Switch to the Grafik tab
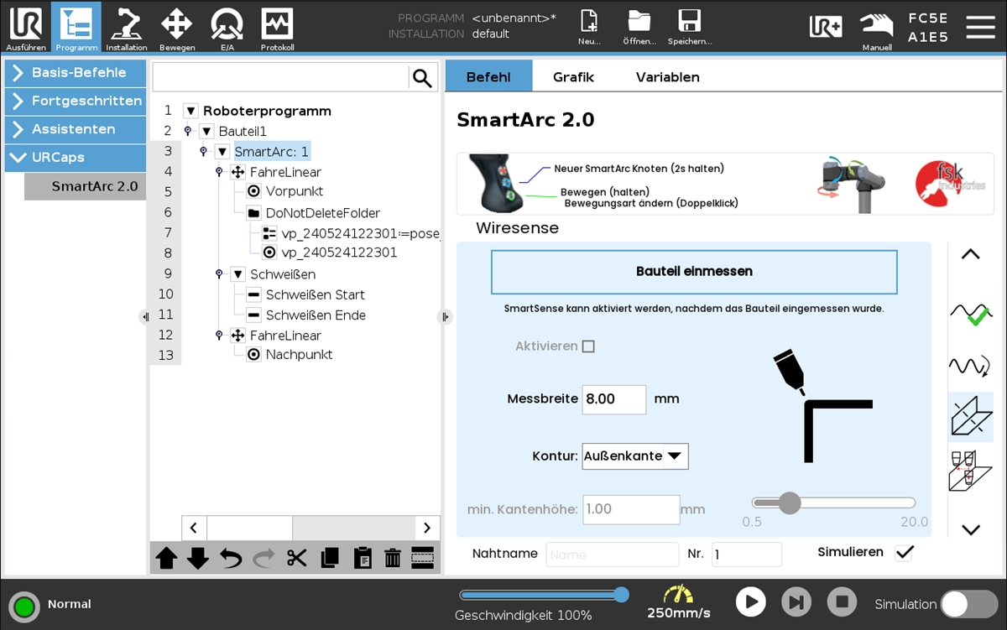Screen dimensions: 1007x630 click(573, 76)
